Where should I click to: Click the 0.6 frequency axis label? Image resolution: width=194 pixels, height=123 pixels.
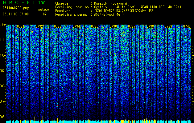[2, 117]
